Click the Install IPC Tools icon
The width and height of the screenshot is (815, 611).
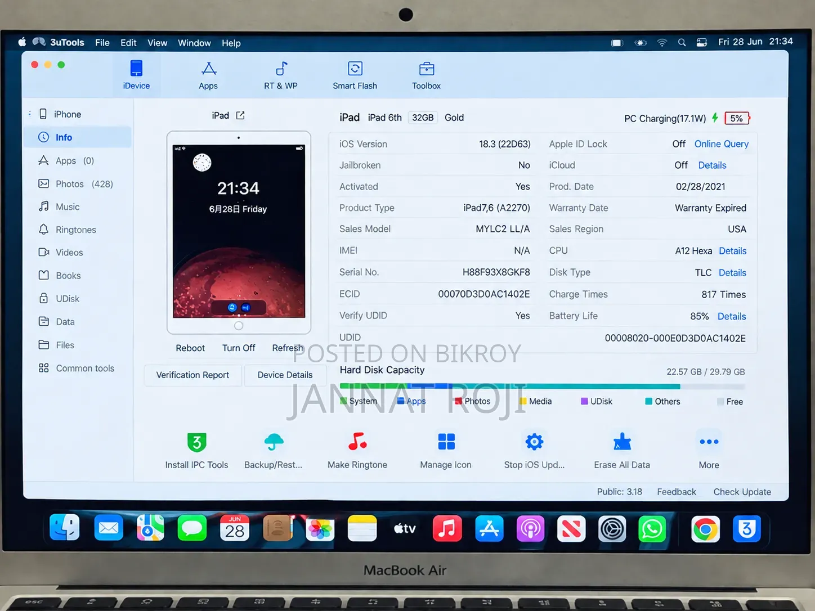click(x=197, y=442)
